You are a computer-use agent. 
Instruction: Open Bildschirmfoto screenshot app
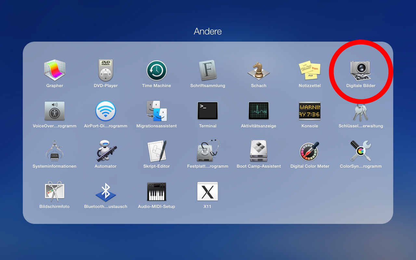(55, 191)
